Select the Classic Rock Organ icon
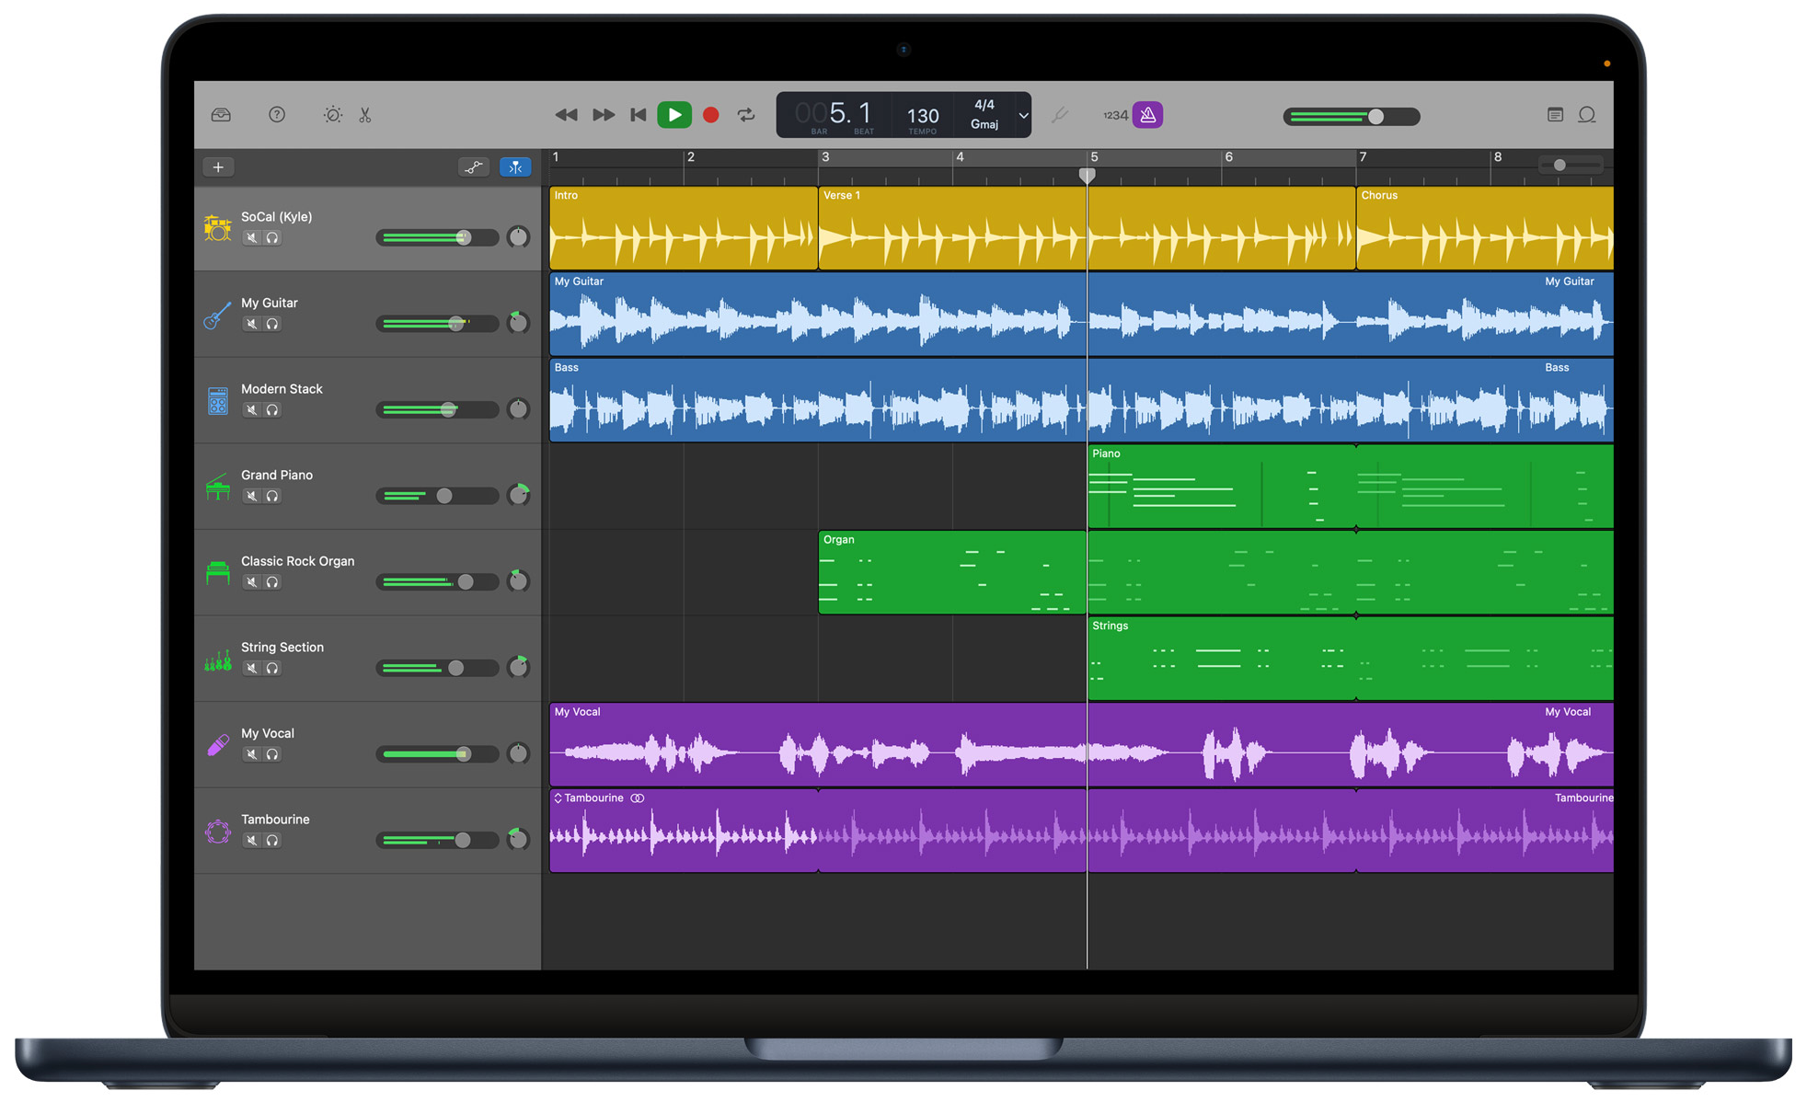1807x1102 pixels. click(218, 572)
